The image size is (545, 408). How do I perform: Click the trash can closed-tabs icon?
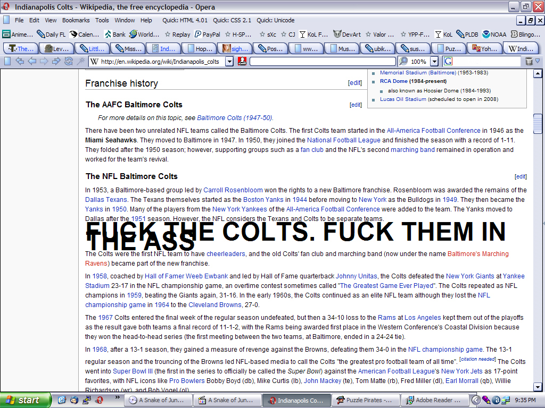(x=529, y=61)
